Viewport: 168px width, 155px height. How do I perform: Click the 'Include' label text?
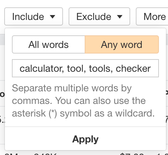coord(28,17)
